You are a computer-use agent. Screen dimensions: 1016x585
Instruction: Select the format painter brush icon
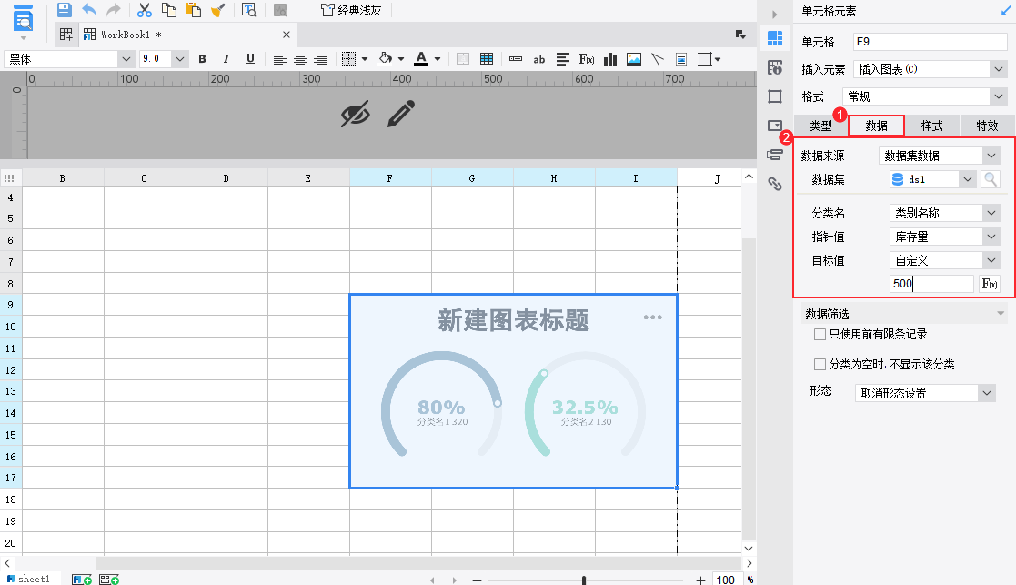[217, 10]
